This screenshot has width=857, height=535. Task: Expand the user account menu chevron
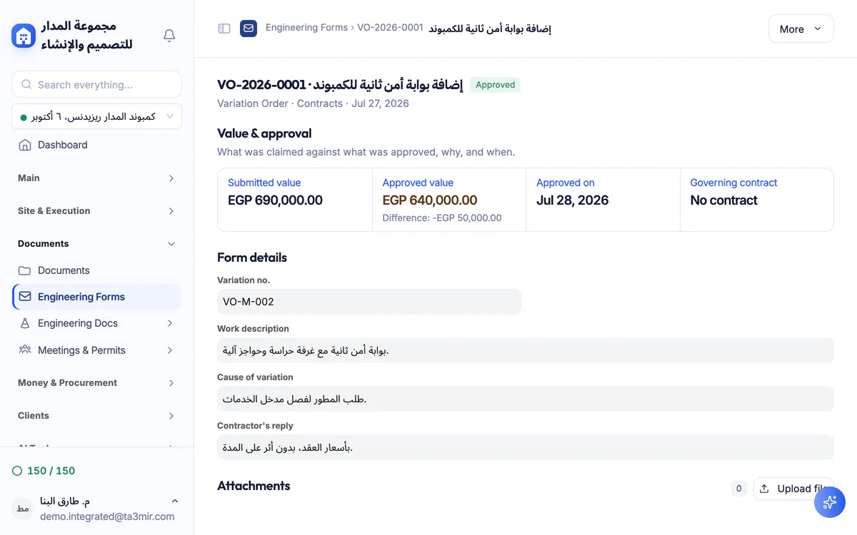[x=175, y=501]
